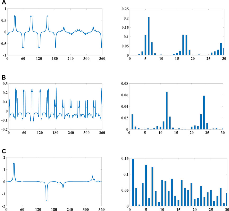This screenshot has width=229, height=211.
Task: Click the bar at harmonic 29 in panel A spectrum
Action: [221, 49]
